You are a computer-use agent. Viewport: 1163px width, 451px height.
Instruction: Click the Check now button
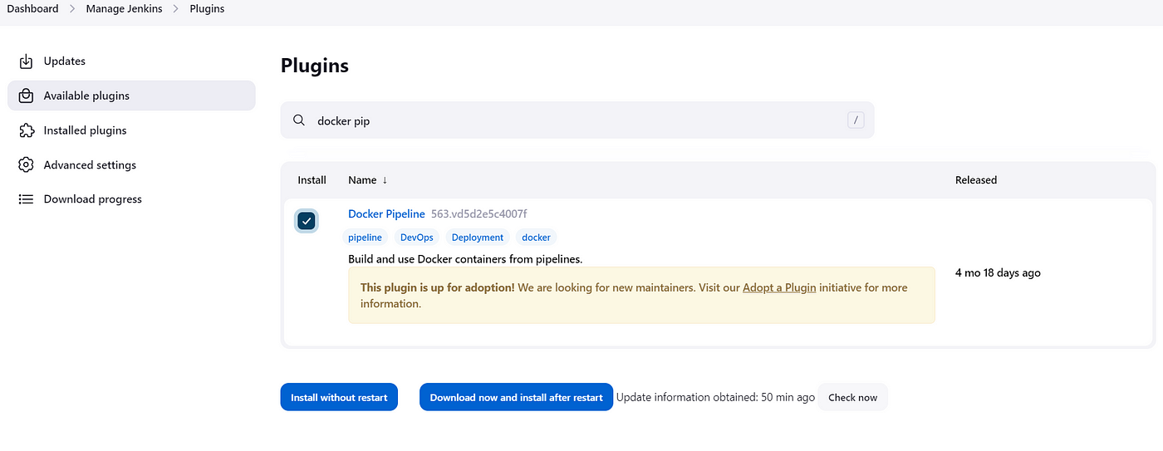[x=852, y=397]
